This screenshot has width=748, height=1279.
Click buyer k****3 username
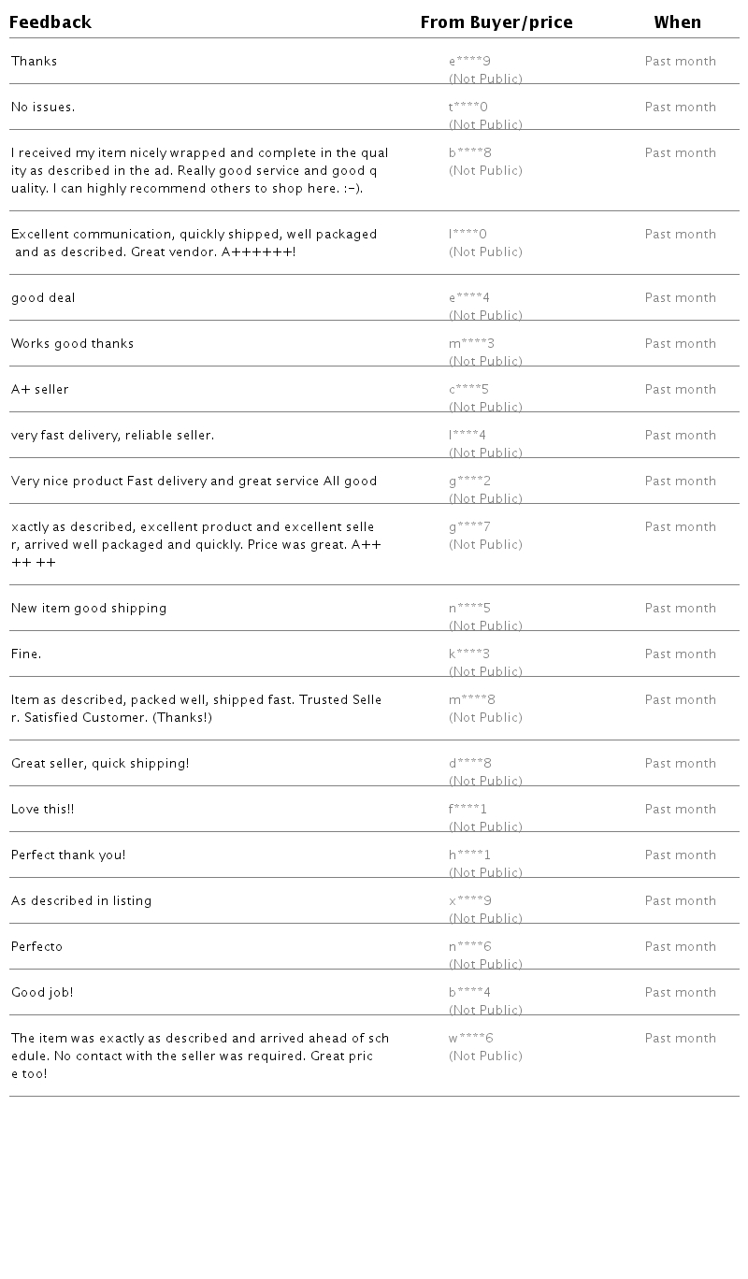(x=469, y=654)
